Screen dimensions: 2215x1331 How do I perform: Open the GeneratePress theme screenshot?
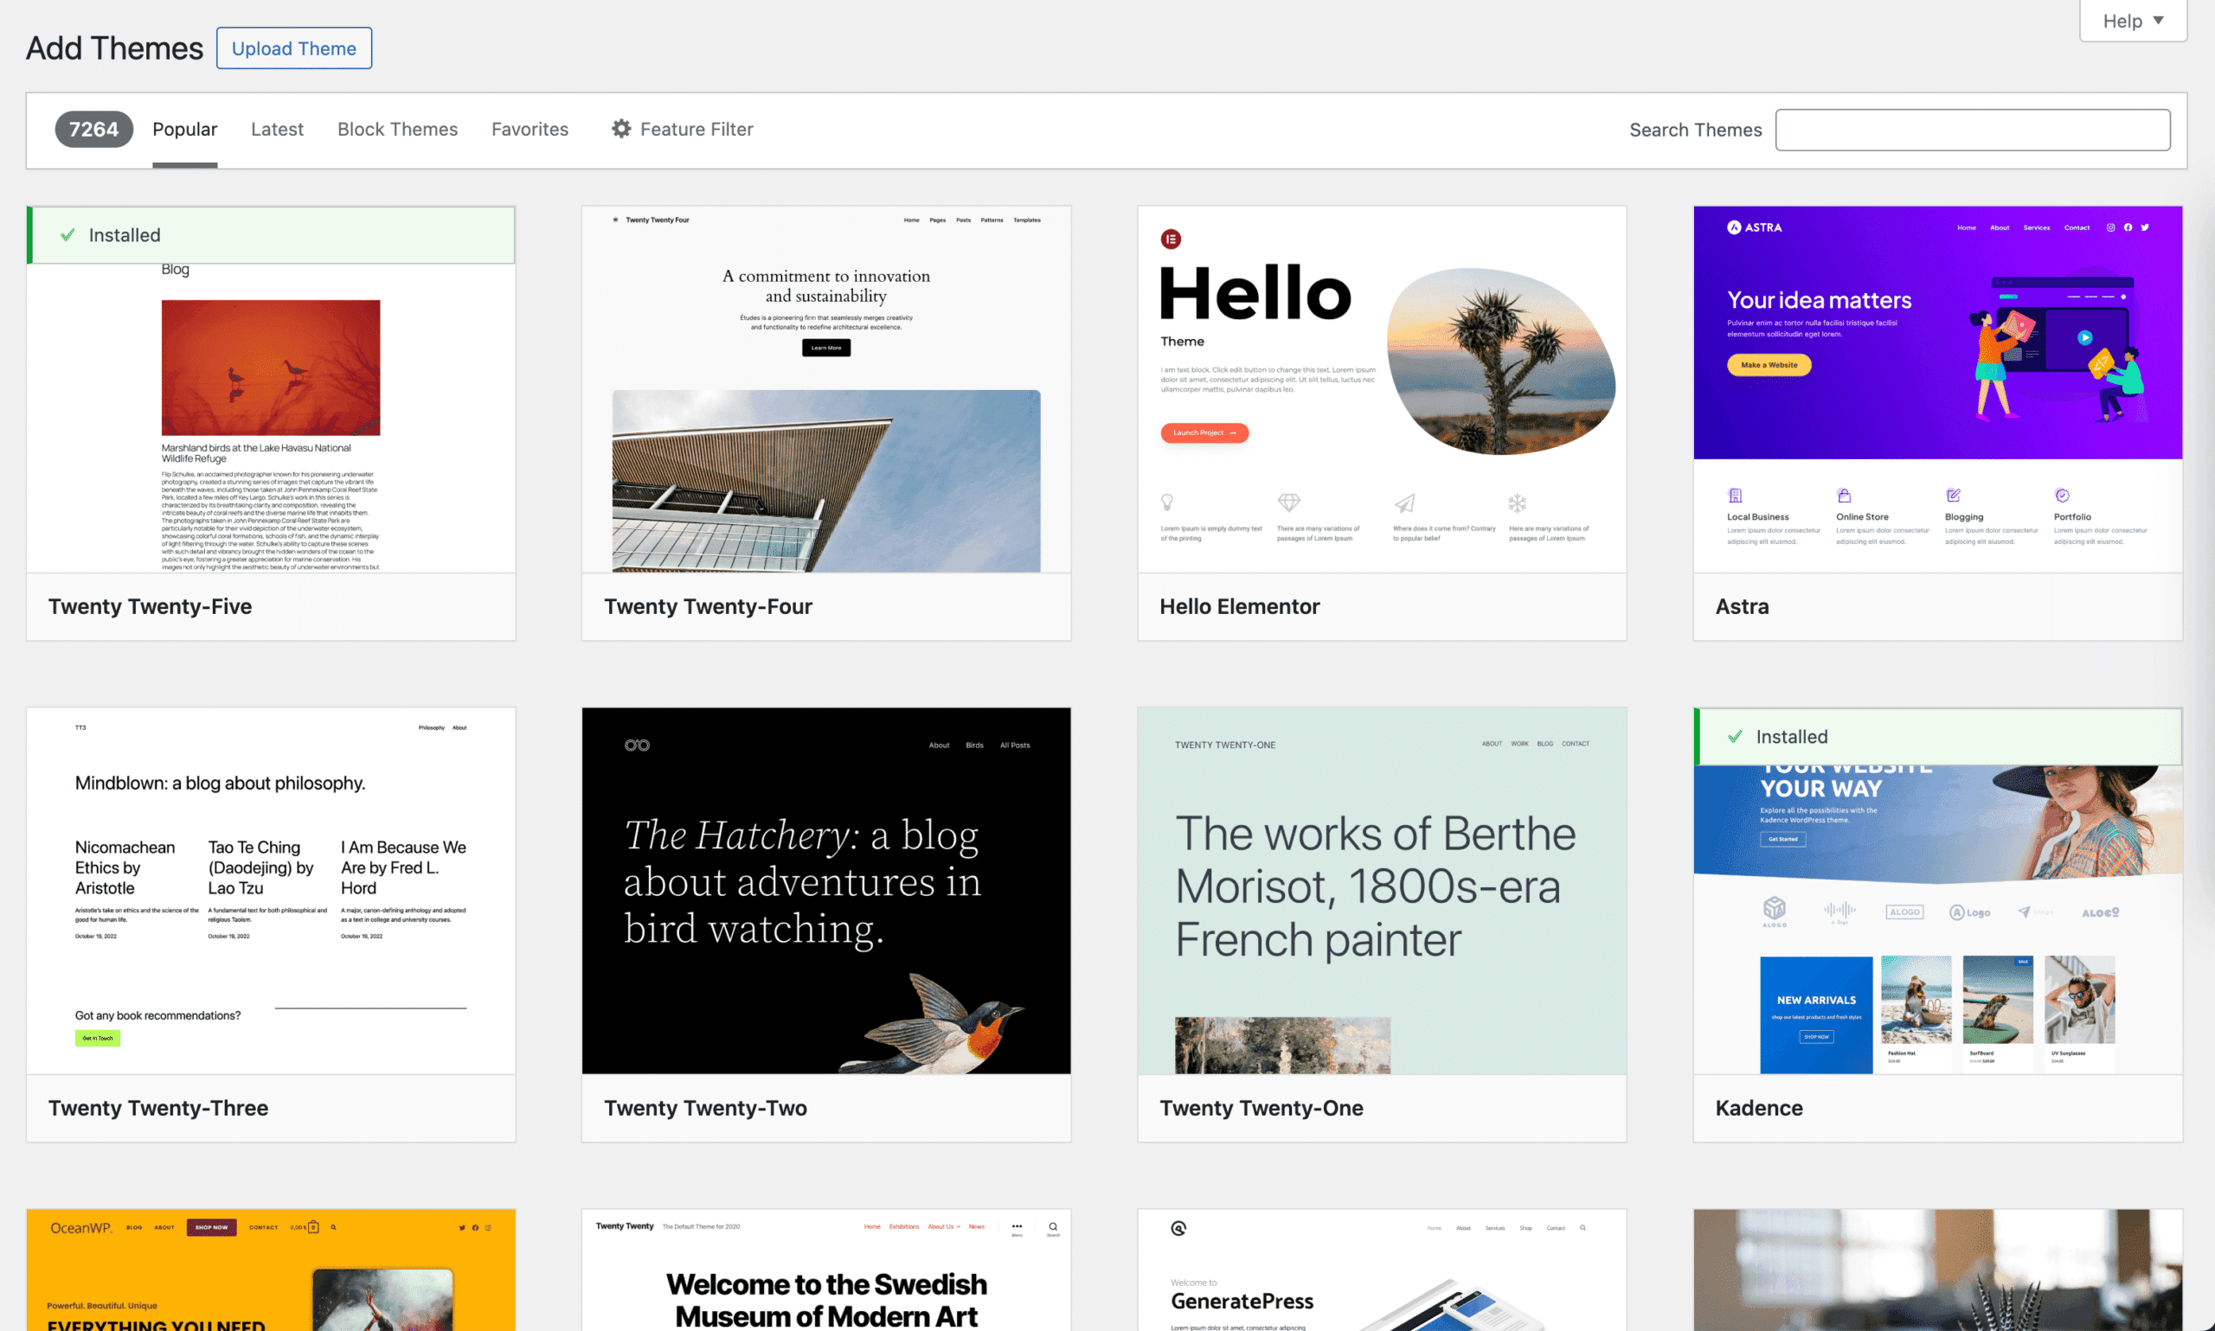[x=1382, y=1270]
